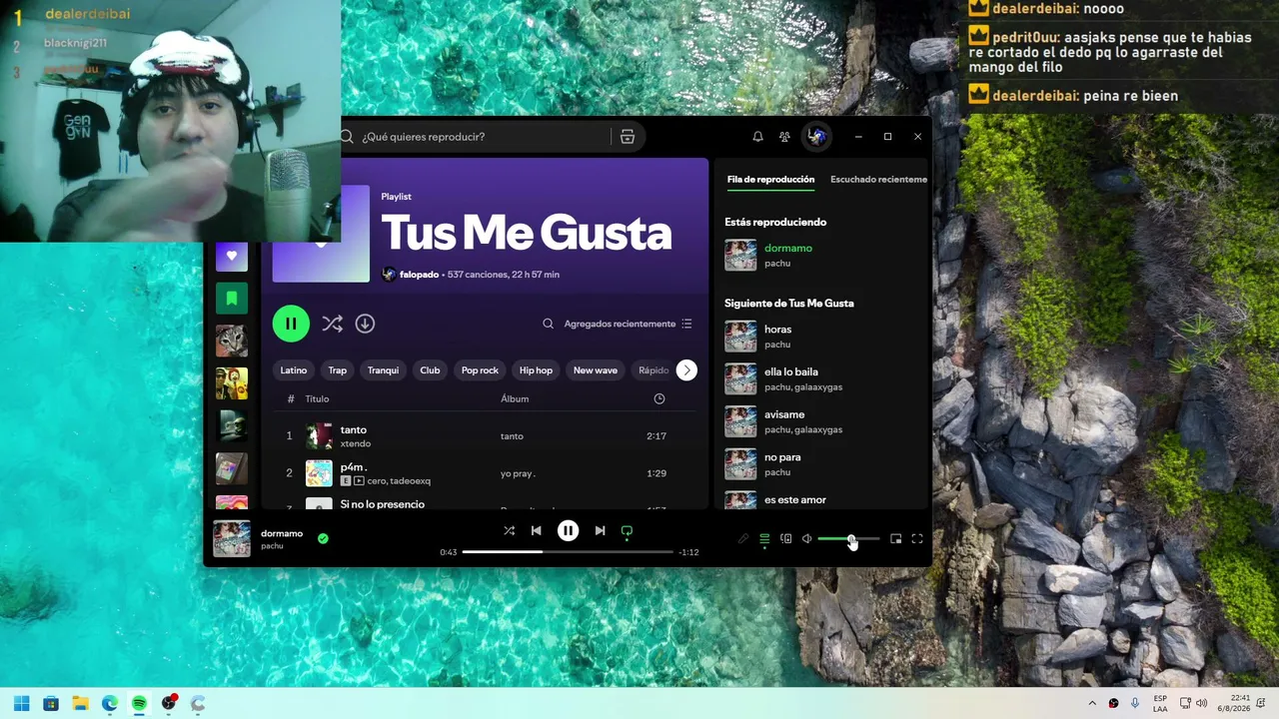
Task: Open the mini player
Action: click(x=896, y=539)
